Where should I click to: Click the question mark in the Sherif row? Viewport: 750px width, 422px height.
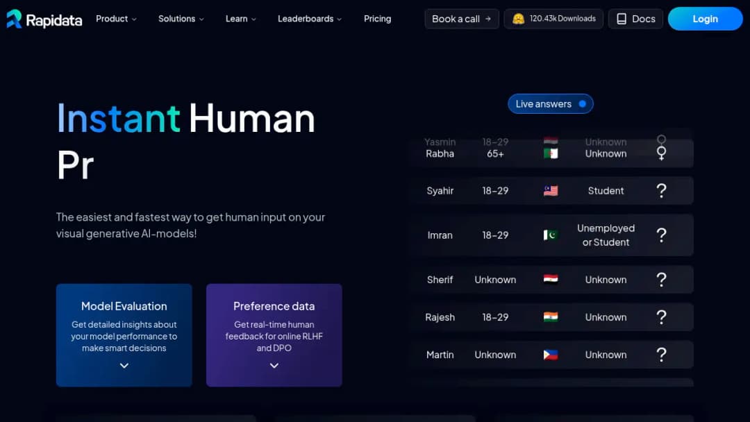[x=661, y=279]
